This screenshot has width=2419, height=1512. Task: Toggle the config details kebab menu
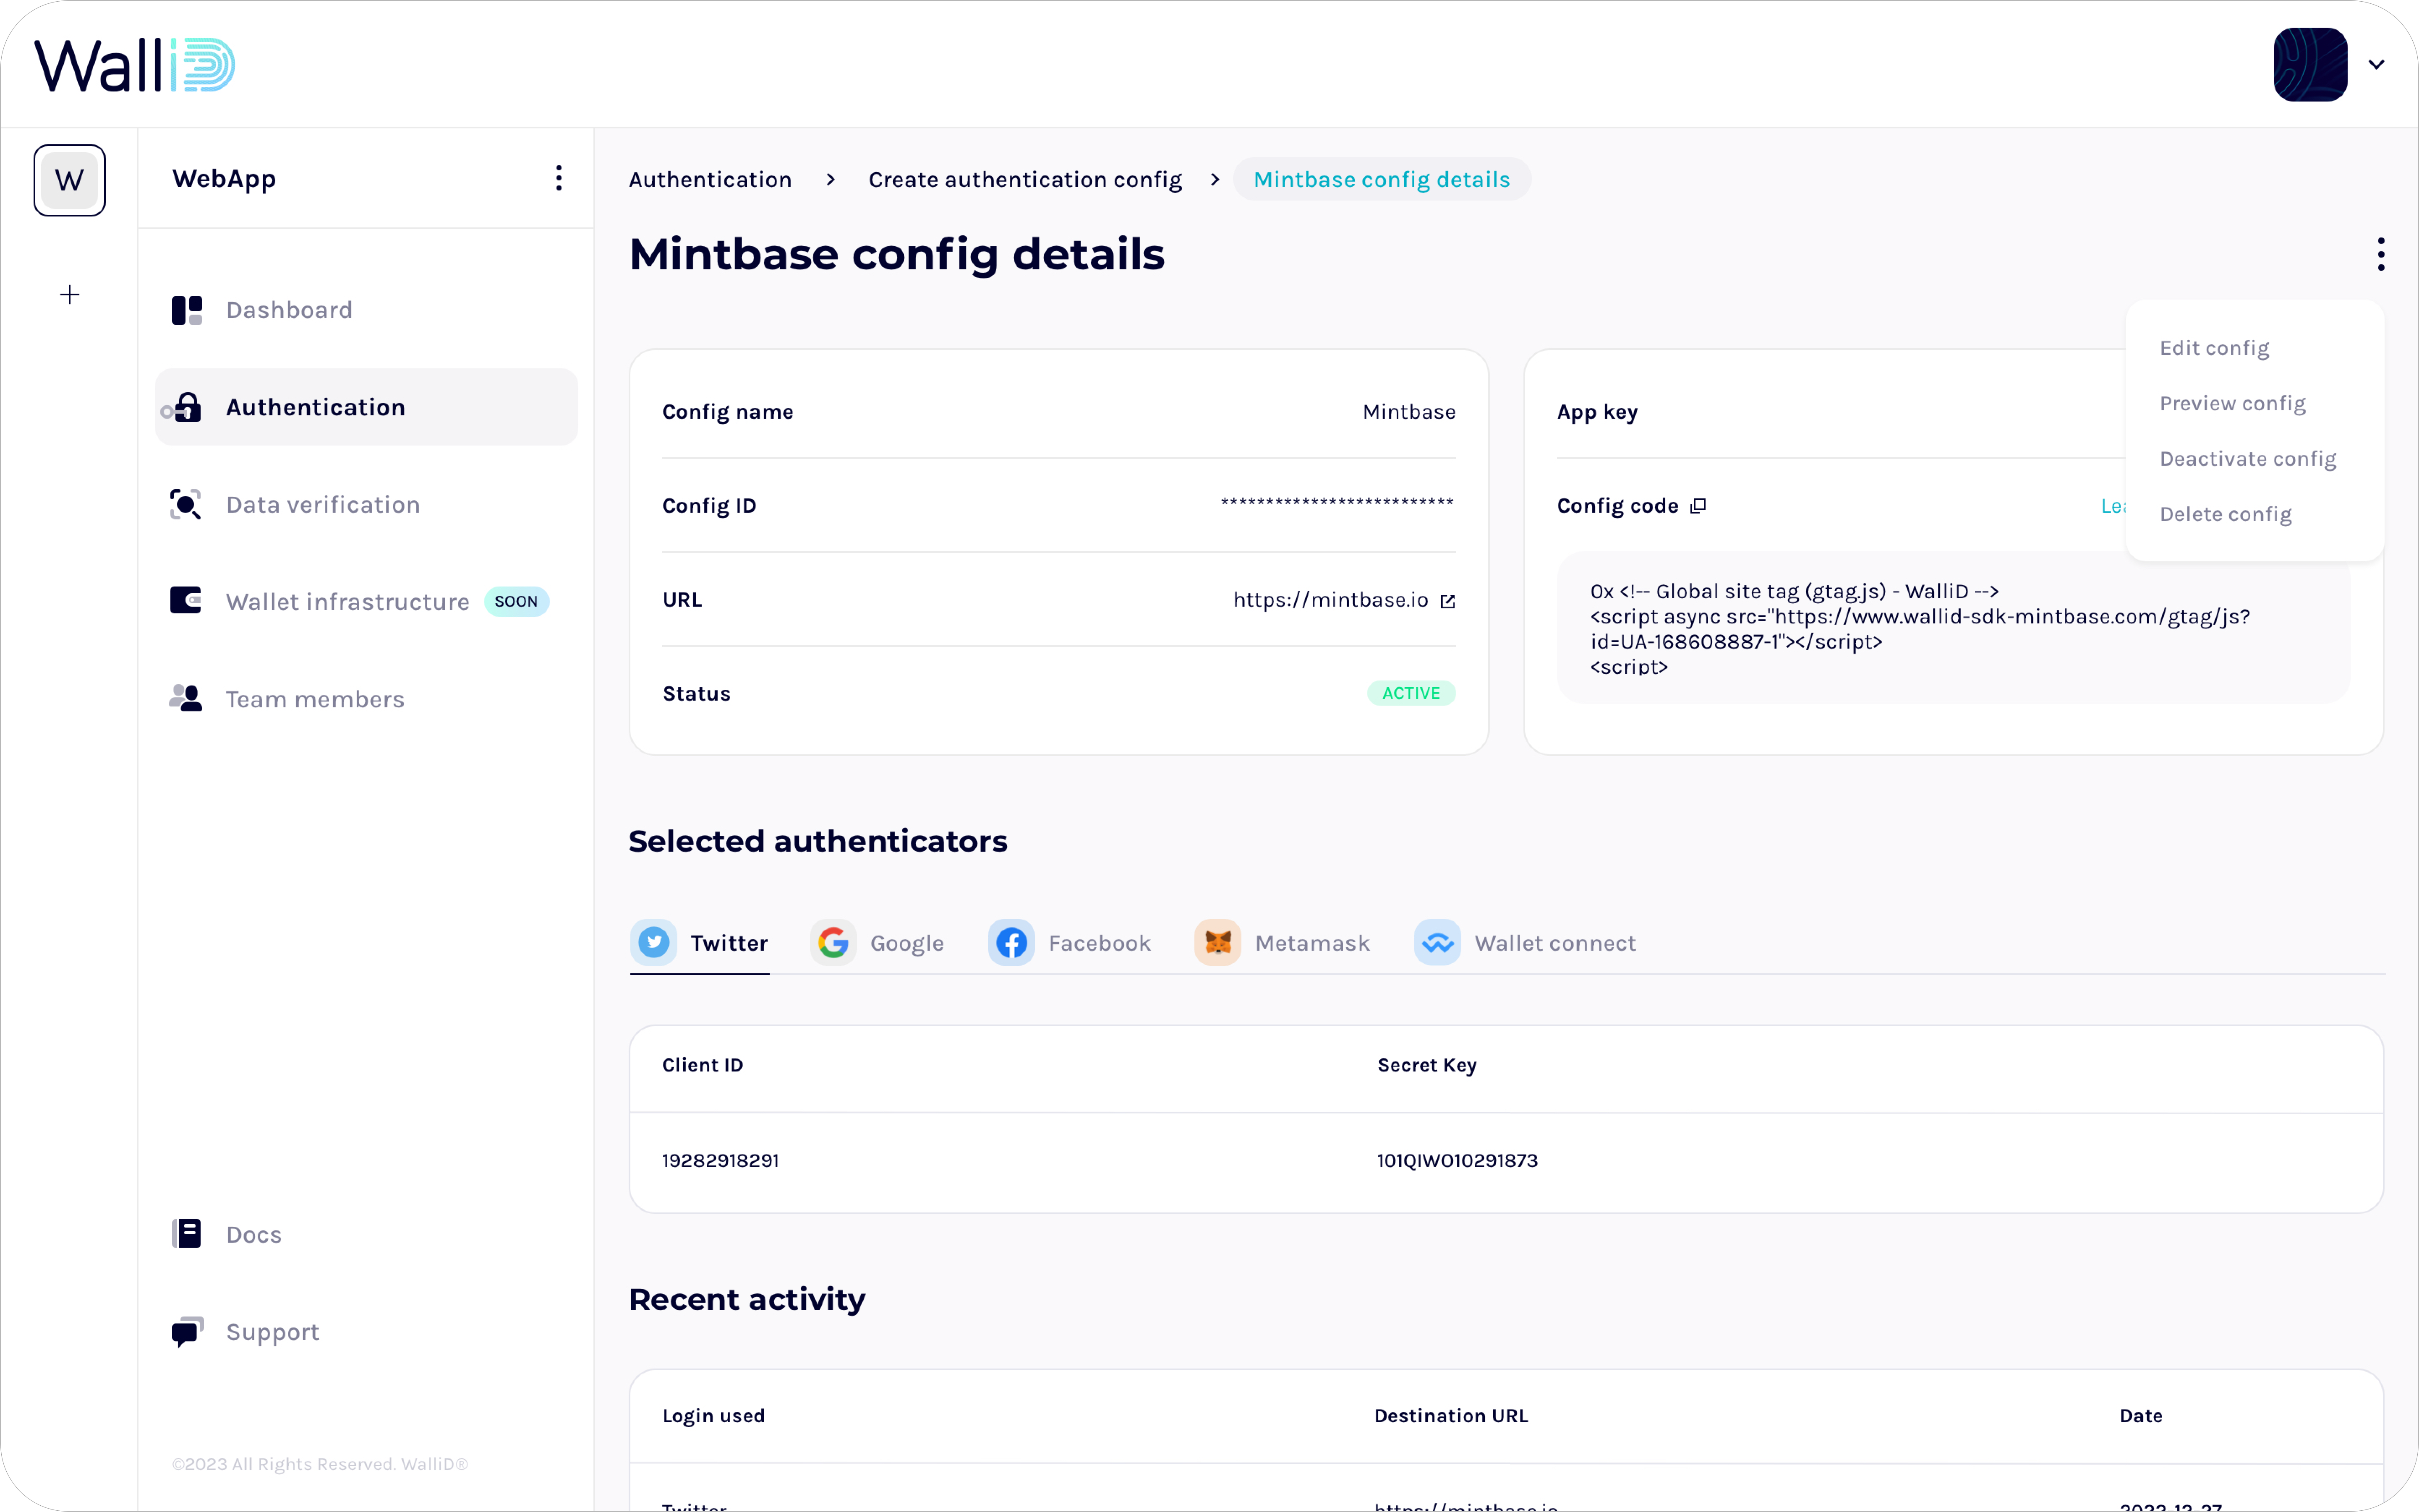(x=2380, y=254)
